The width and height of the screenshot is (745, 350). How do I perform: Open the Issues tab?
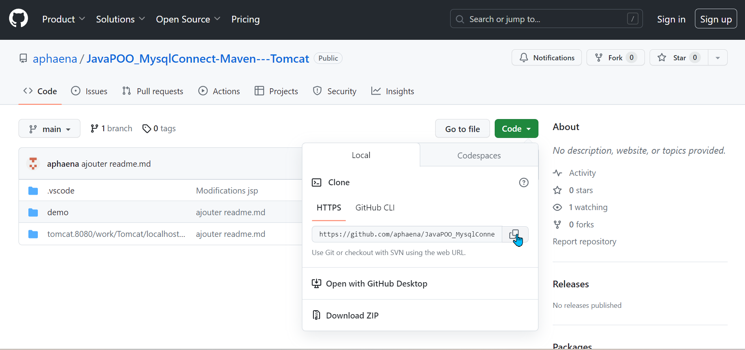[89, 91]
